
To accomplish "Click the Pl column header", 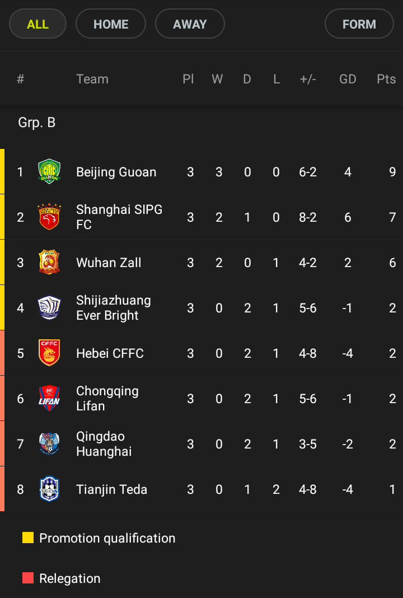I will coord(188,79).
